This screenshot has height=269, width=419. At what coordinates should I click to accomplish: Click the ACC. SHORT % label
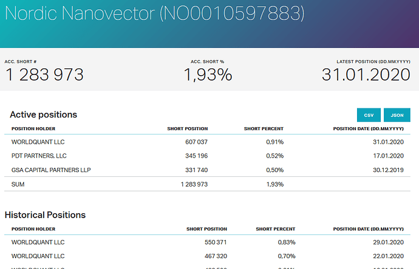(207, 62)
